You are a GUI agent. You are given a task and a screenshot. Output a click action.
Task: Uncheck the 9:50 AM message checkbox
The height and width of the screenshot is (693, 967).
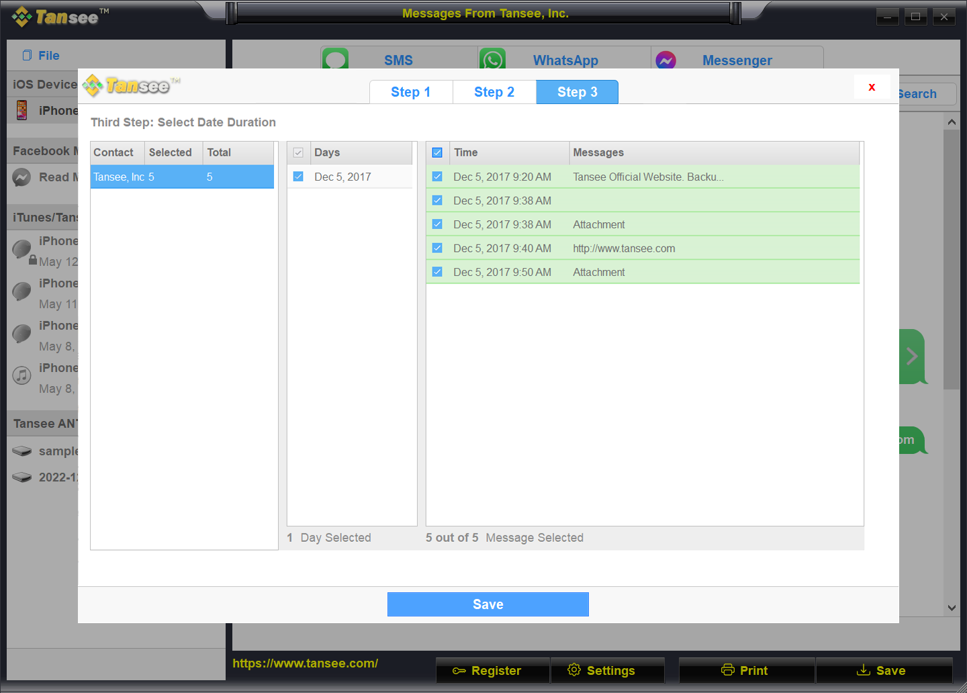[x=437, y=272]
